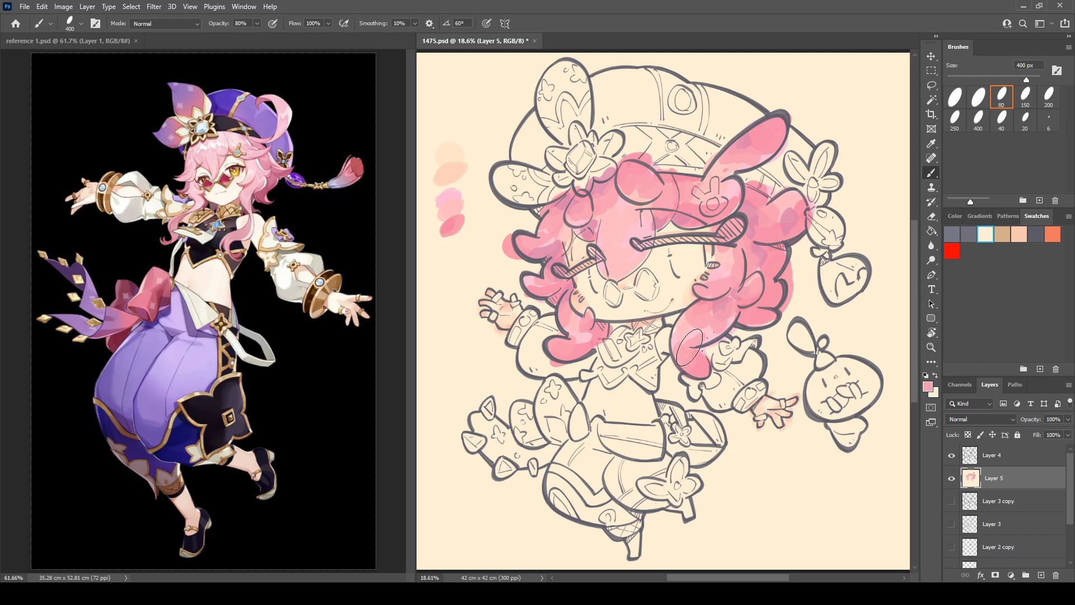
Task: Select the 150 brush preset
Action: 1025,96
